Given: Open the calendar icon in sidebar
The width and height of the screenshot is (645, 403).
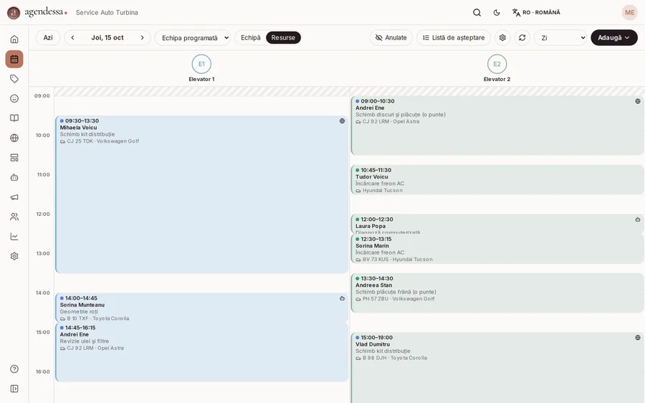Looking at the screenshot, I should coord(14,59).
